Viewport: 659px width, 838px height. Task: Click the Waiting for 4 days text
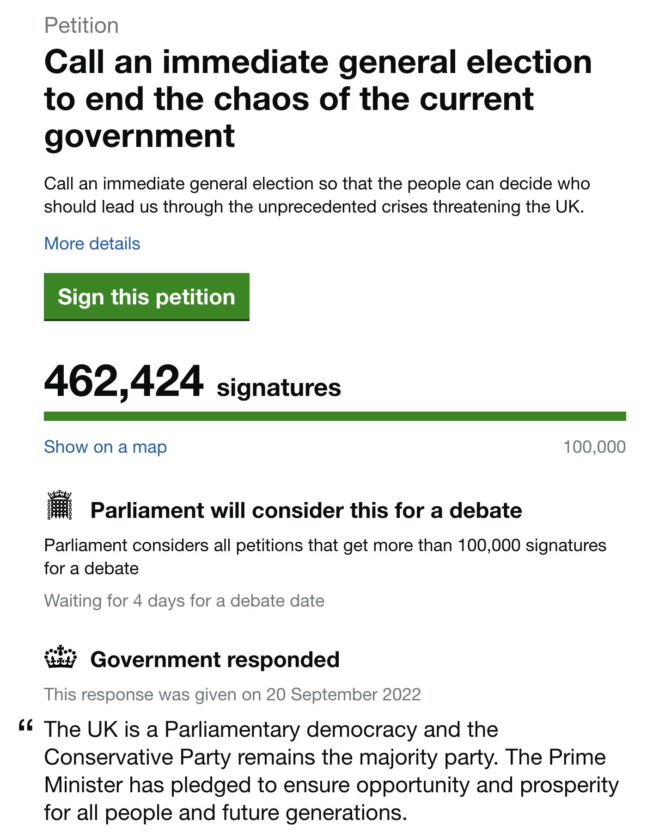pyautogui.click(x=184, y=601)
